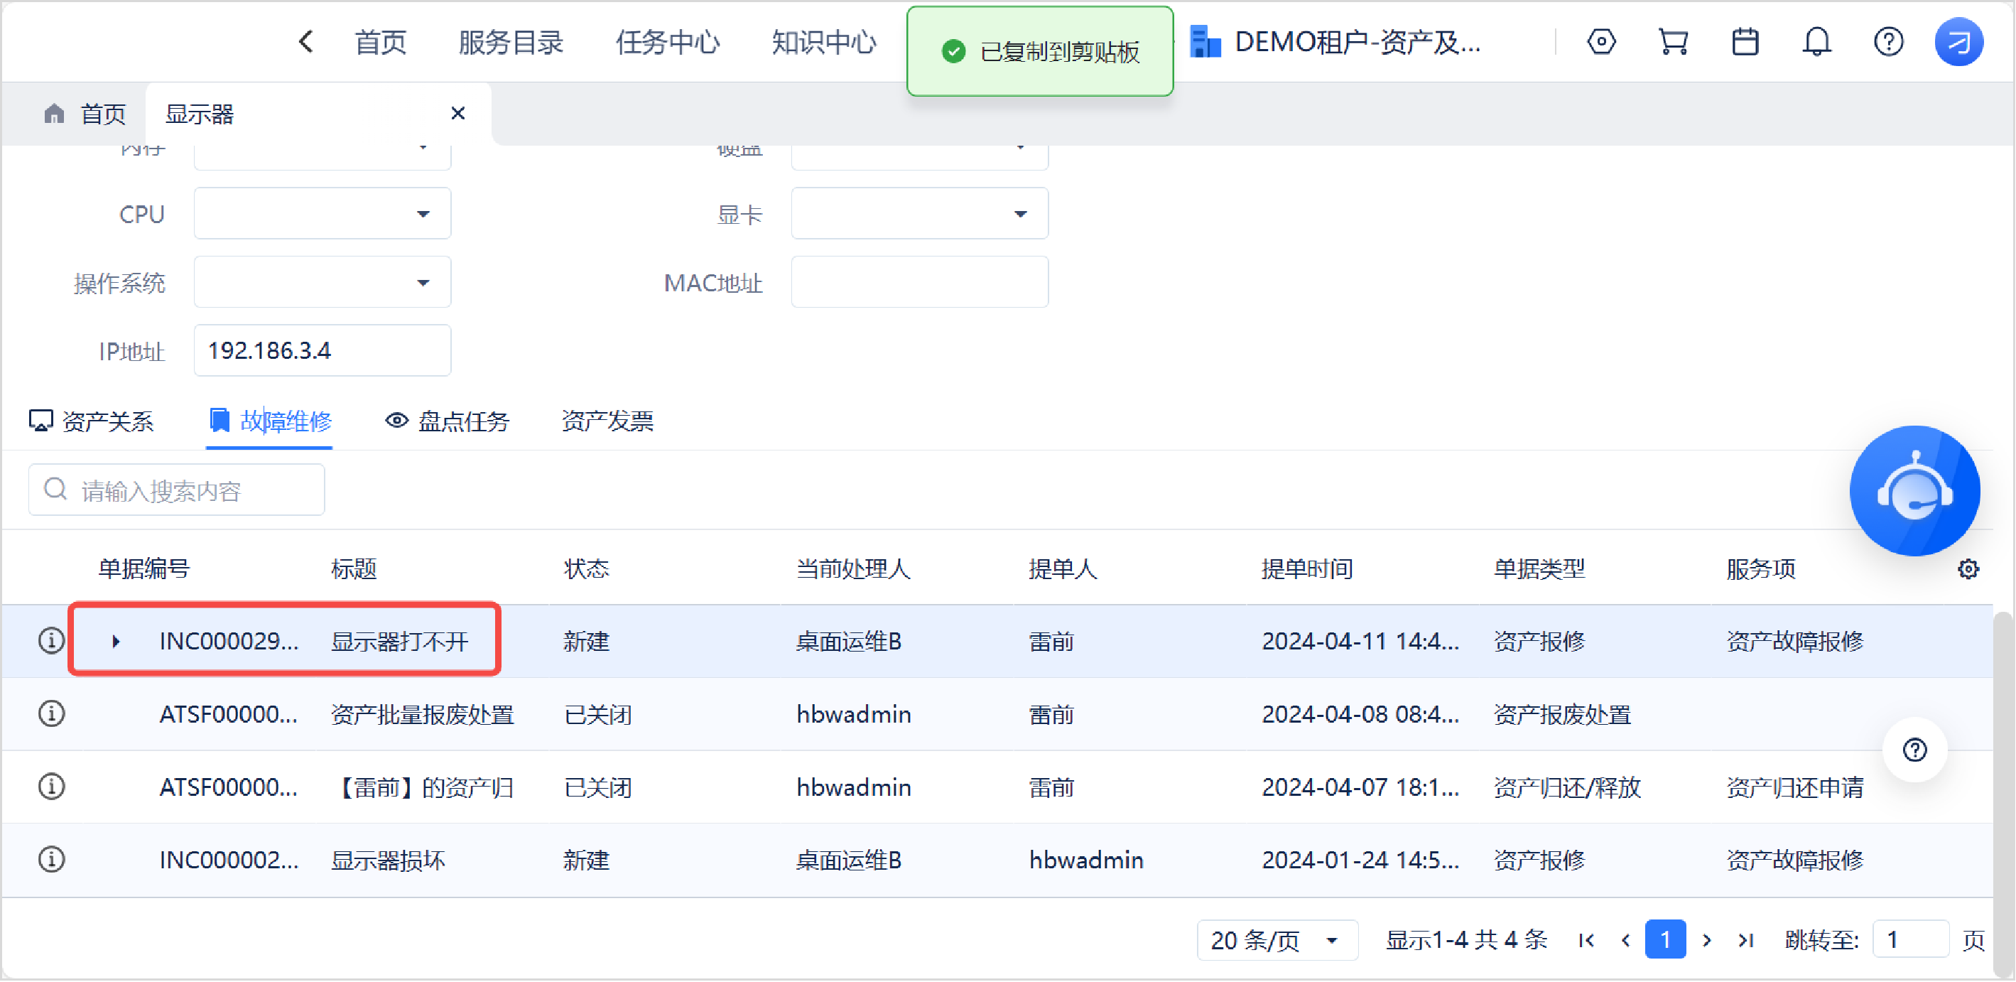Click the search content input field
This screenshot has width=2016, height=982.
click(177, 490)
